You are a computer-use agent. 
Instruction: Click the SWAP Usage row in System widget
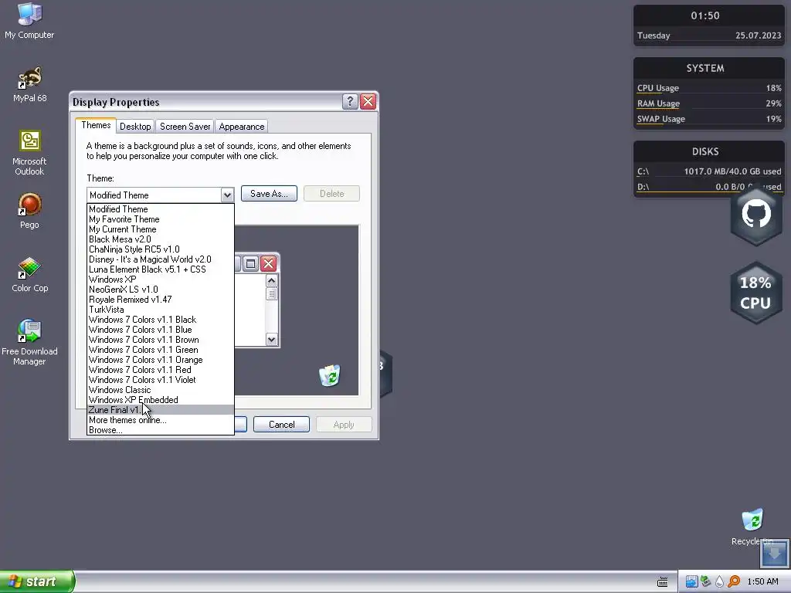(x=709, y=119)
